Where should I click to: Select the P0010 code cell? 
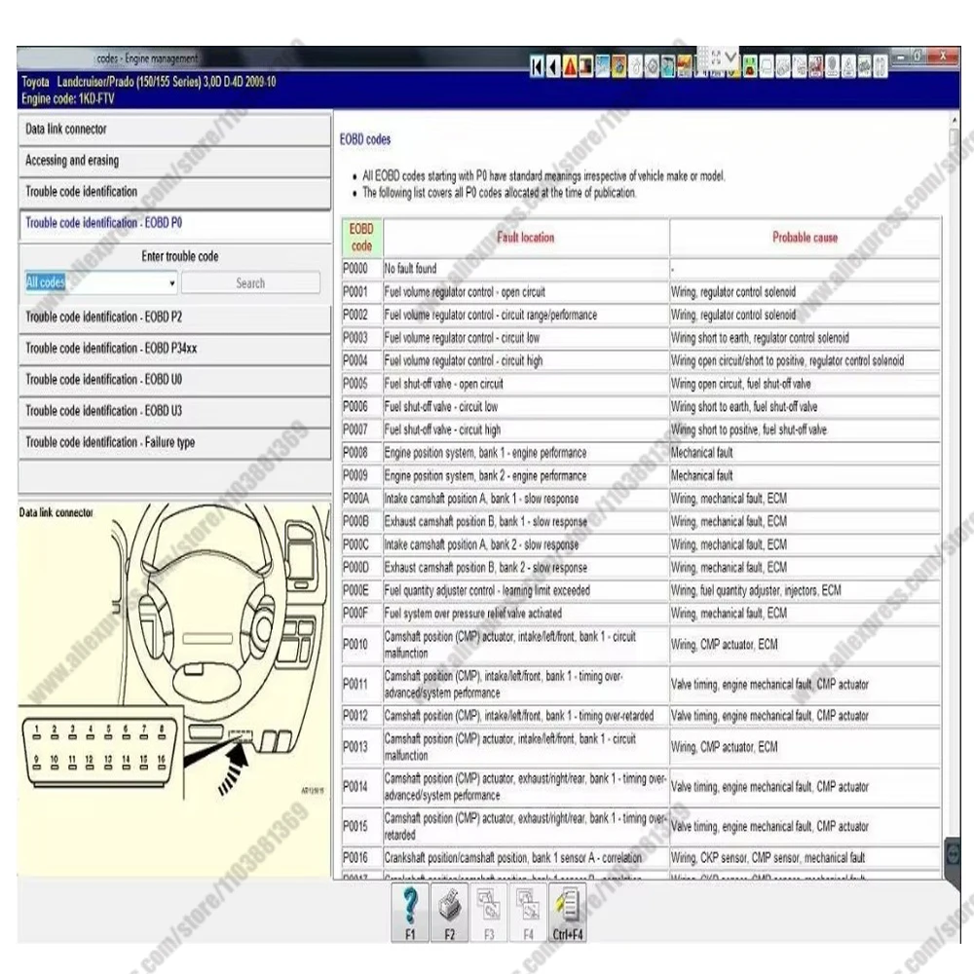point(361,645)
